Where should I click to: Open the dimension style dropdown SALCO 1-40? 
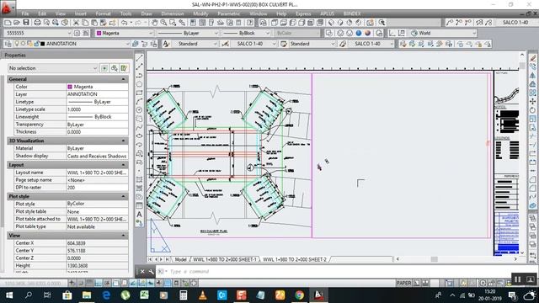tap(253, 44)
